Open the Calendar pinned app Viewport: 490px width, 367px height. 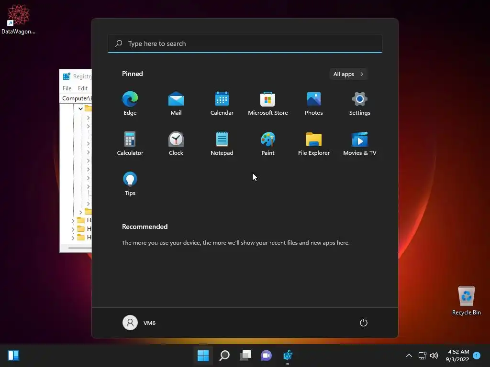point(222,103)
